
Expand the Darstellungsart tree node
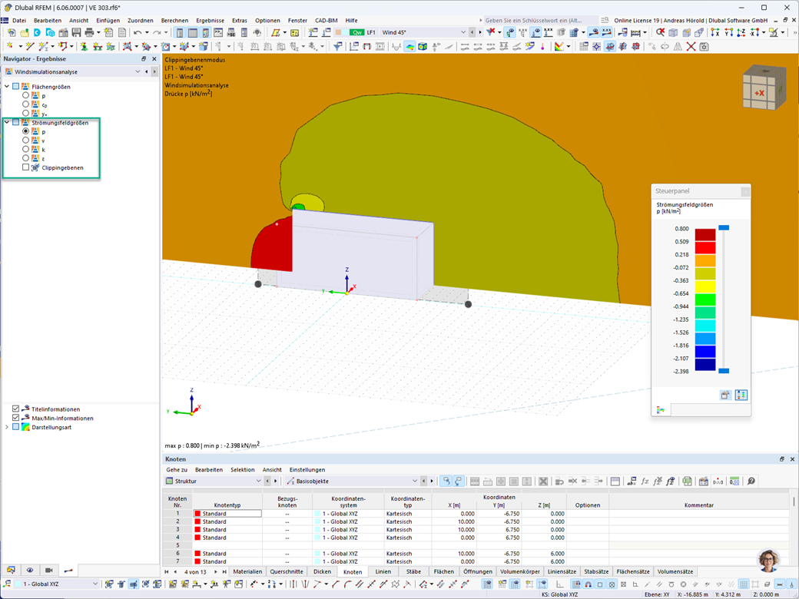click(x=7, y=427)
